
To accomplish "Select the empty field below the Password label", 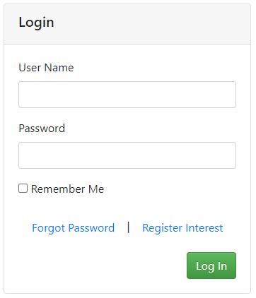I will [x=127, y=155].
